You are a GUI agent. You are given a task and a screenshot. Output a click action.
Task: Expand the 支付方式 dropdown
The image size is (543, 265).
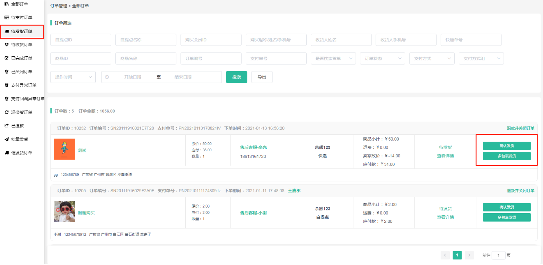pos(431,59)
